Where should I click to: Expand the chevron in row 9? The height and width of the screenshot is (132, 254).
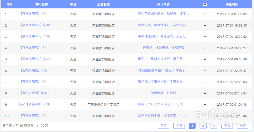[205, 105]
